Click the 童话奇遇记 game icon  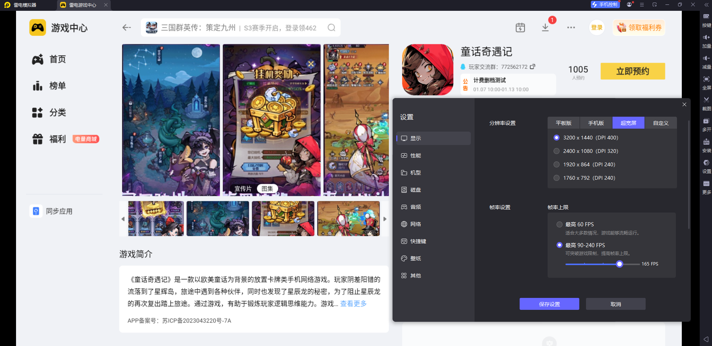pos(428,70)
